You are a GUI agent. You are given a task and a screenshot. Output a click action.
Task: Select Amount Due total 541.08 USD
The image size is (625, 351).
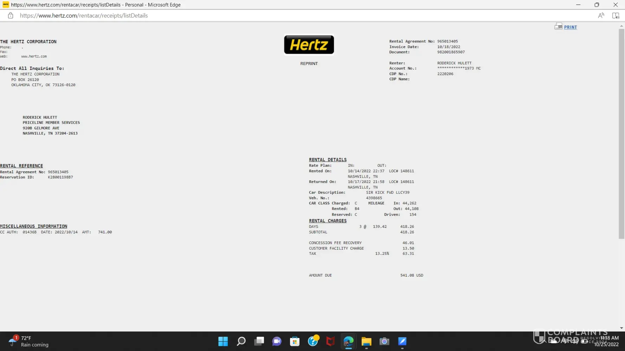pos(412,276)
